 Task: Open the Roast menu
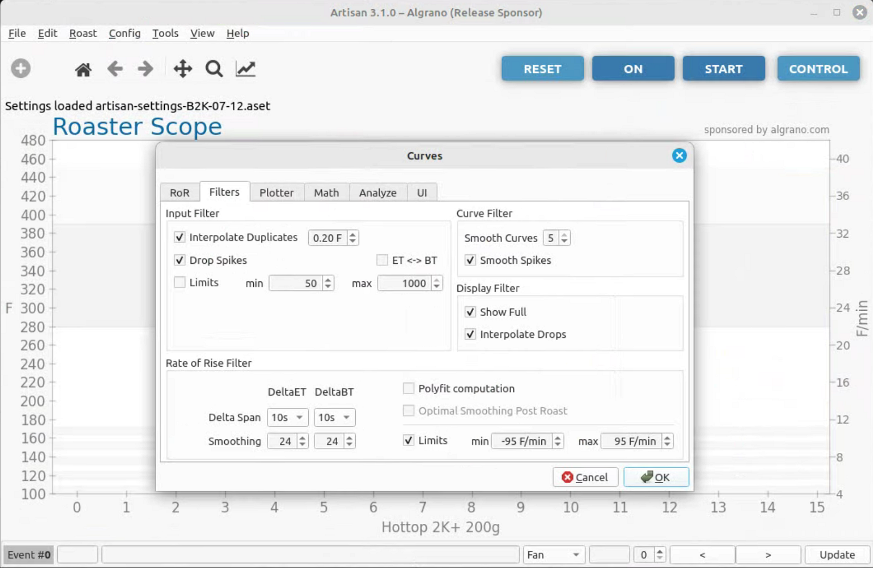(83, 33)
